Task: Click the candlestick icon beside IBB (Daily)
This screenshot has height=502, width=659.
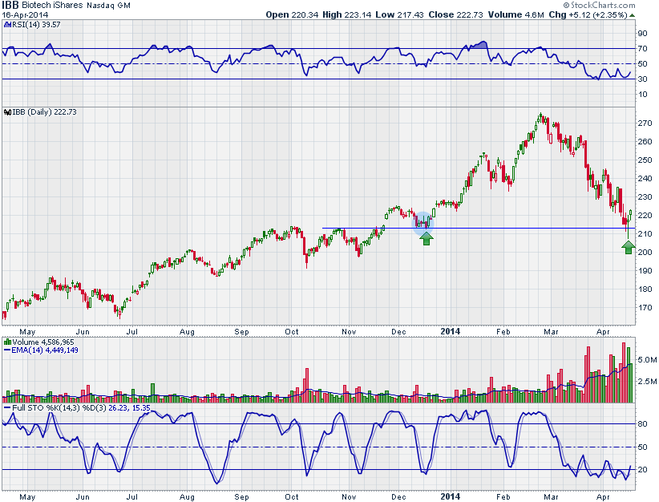Action: (x=7, y=112)
